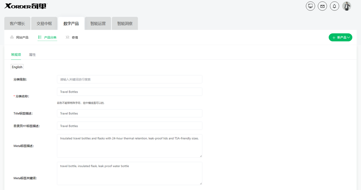Open the 分类级别 search combo box
Screen dimensions: 361x190
click(129, 79)
